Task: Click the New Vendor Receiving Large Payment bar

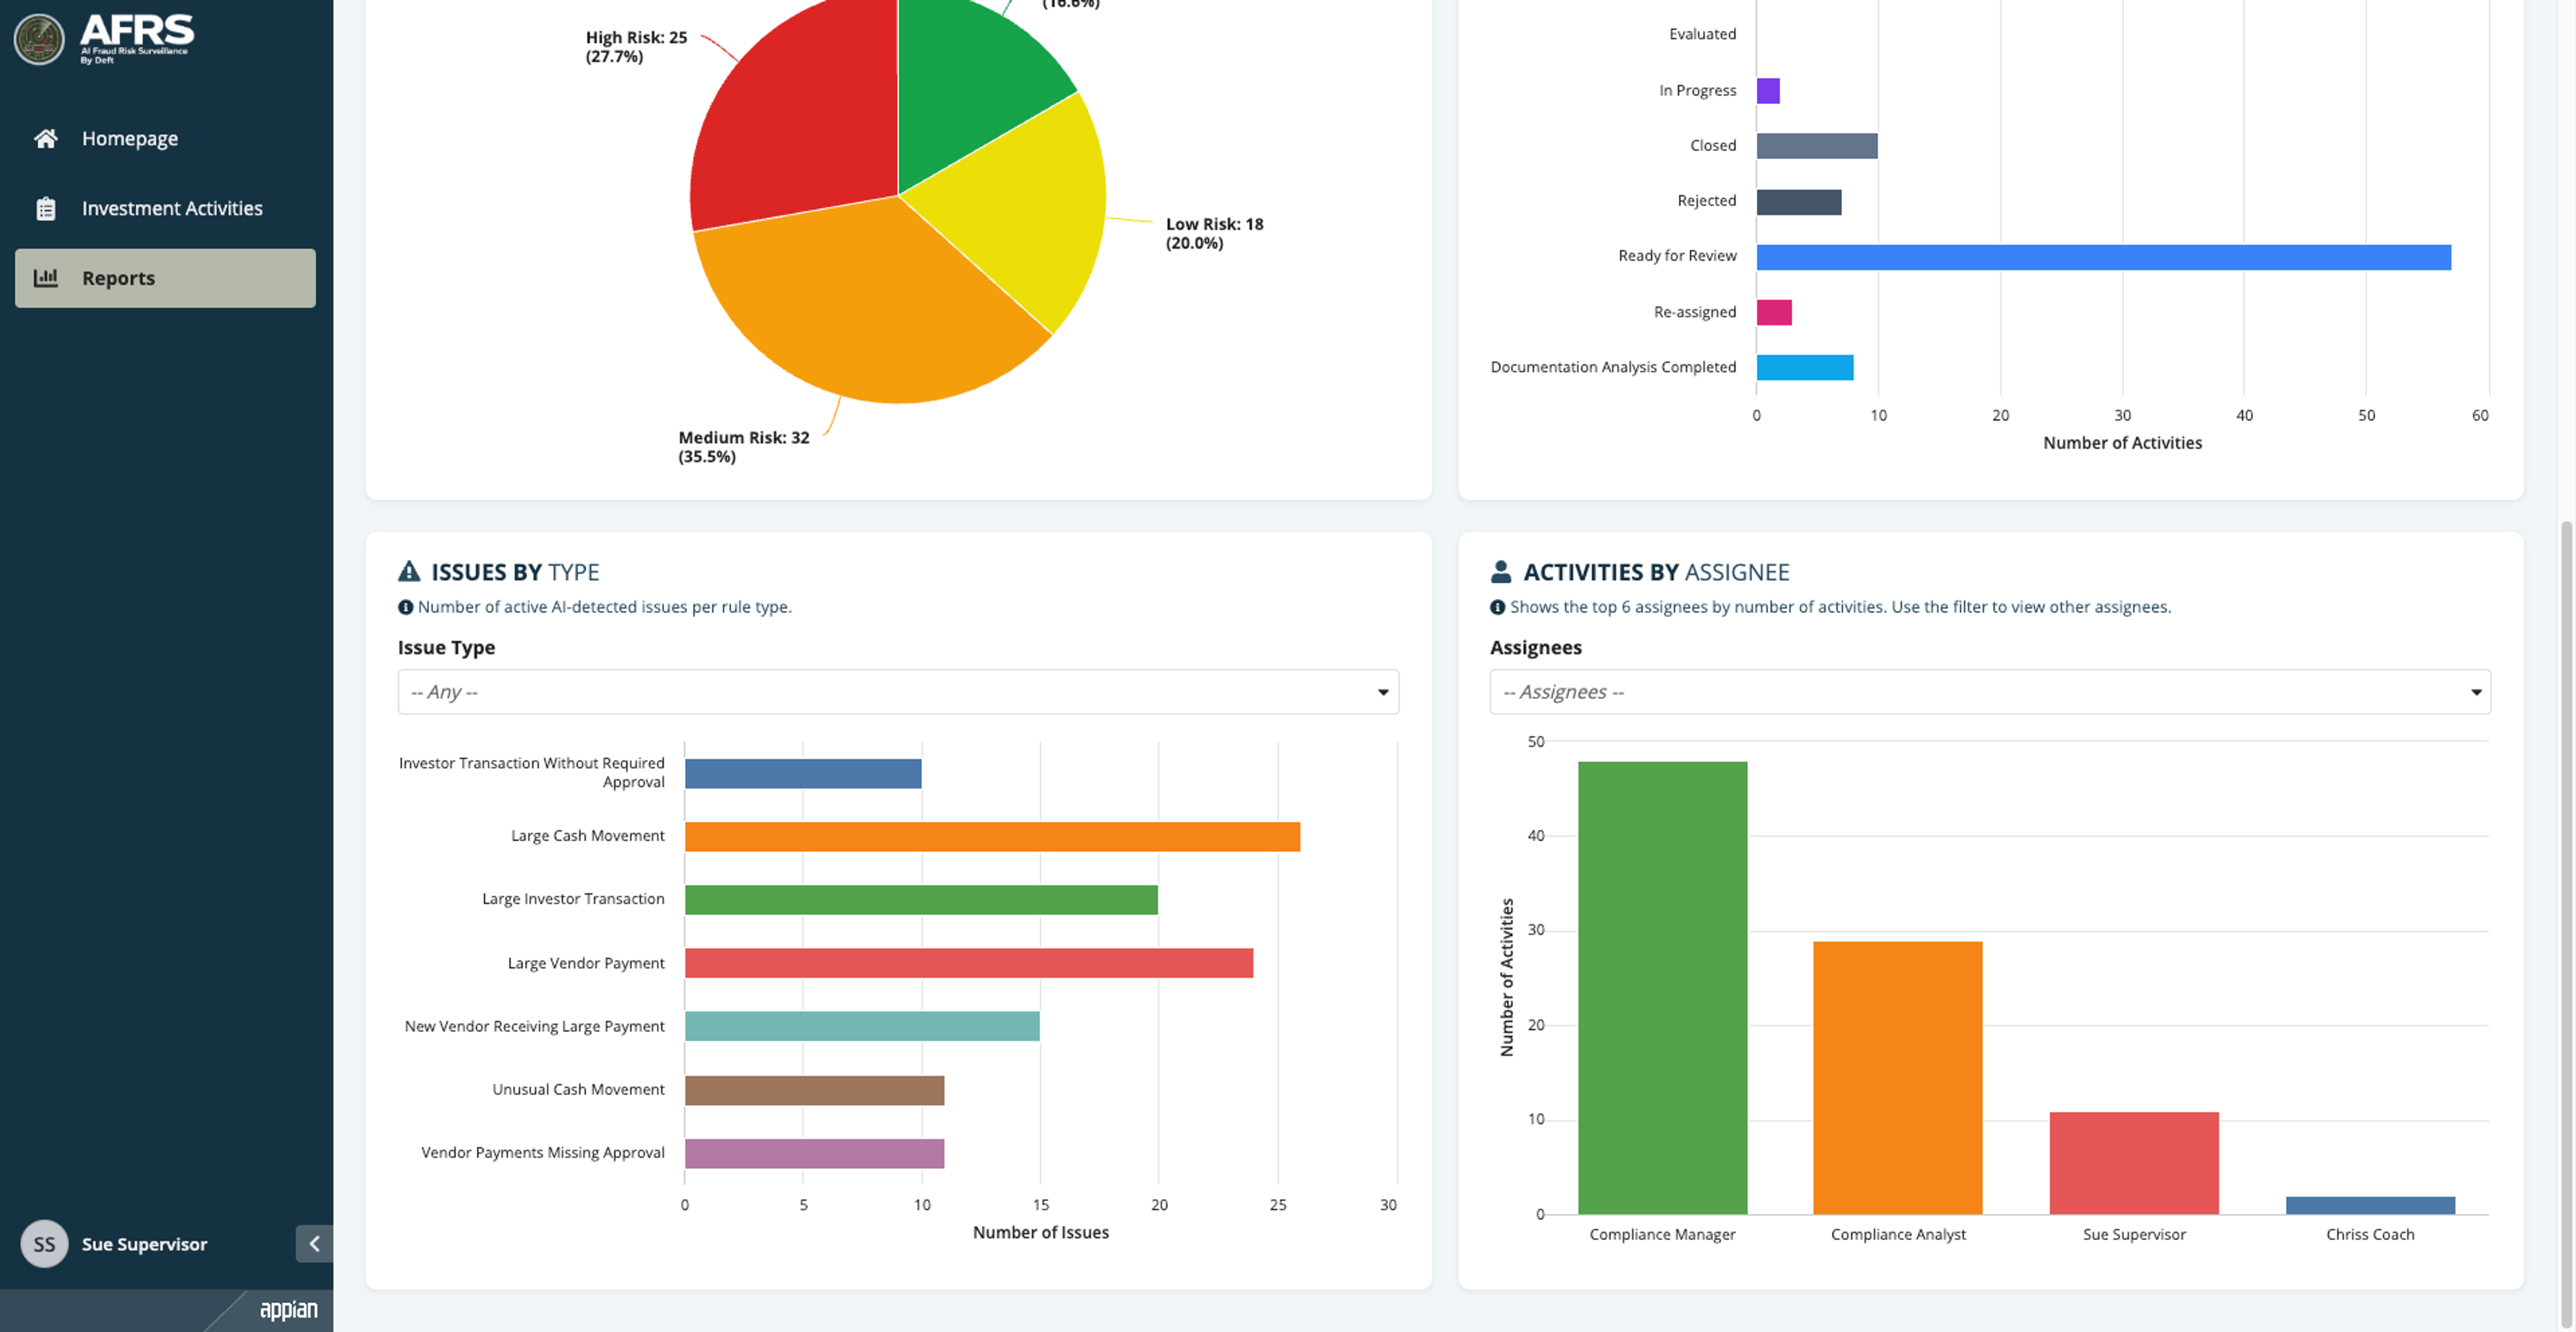Action: click(862, 1026)
